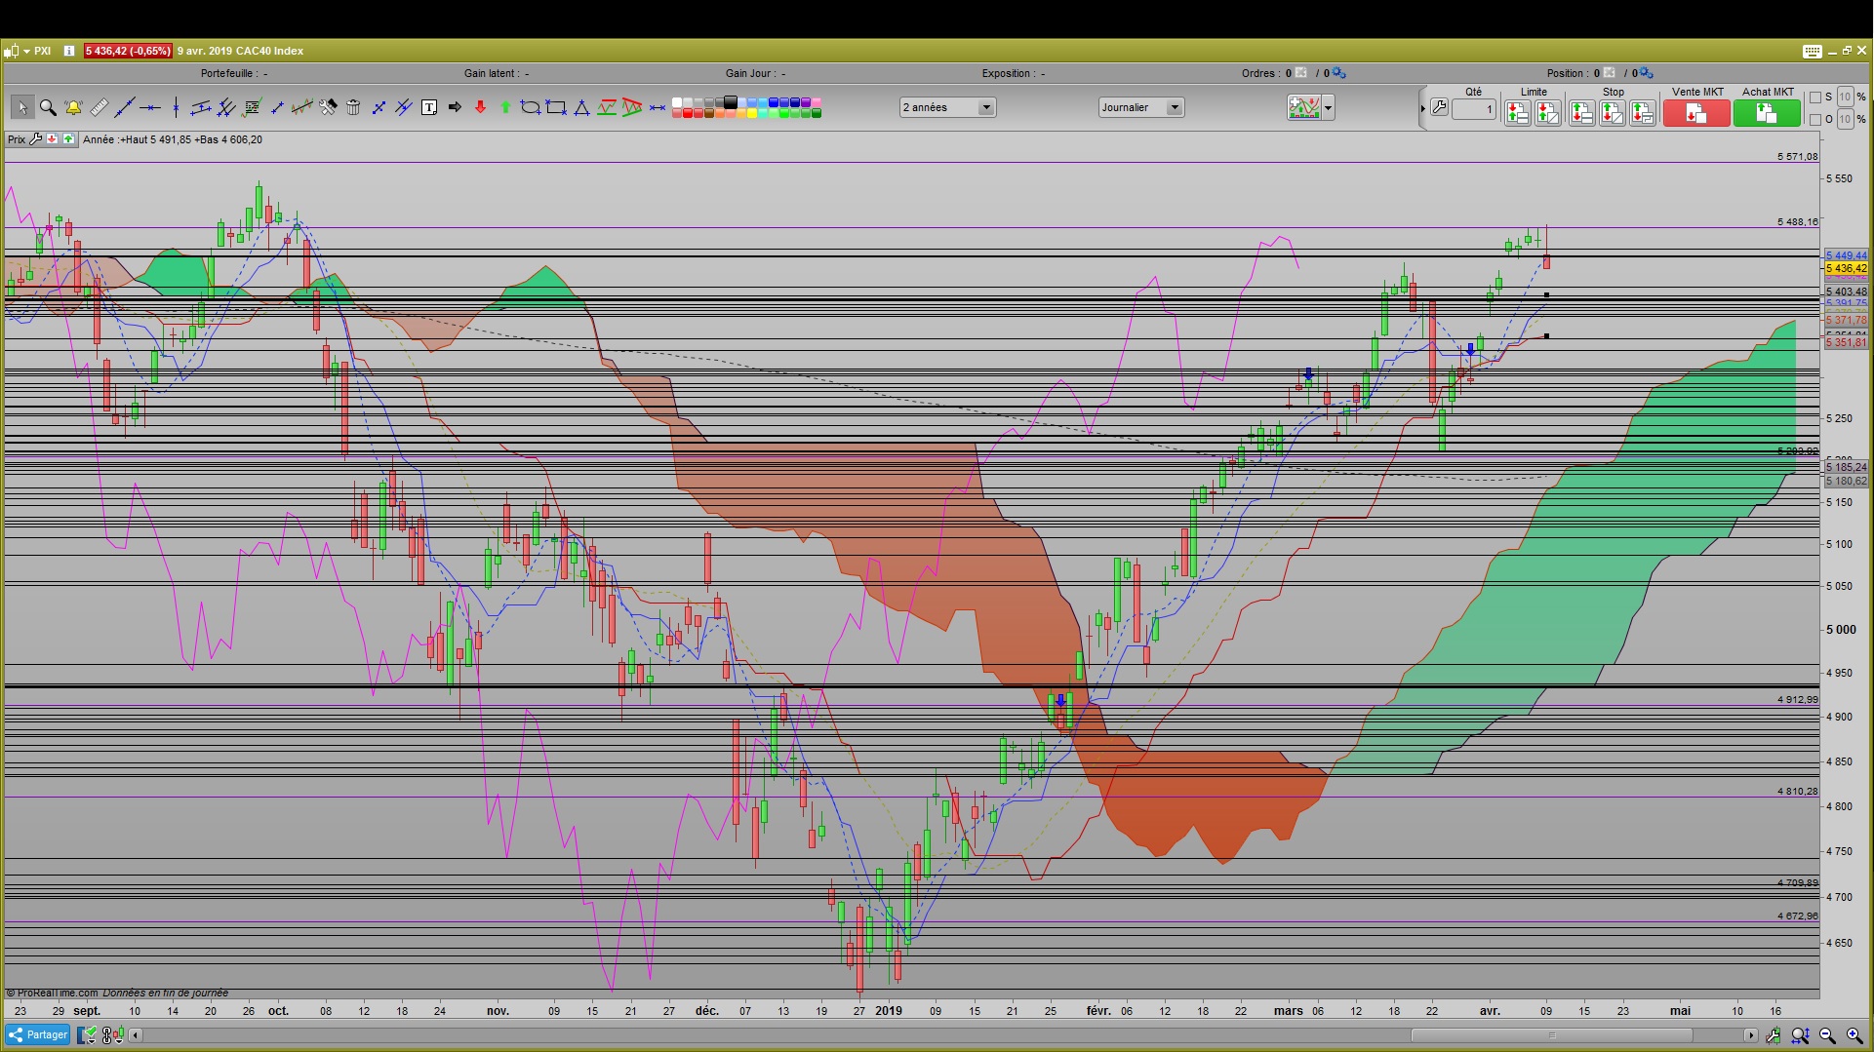Screen dimensions: 1874x1052
Task: Click the green up arrow beside Prix
Action: point(68,139)
